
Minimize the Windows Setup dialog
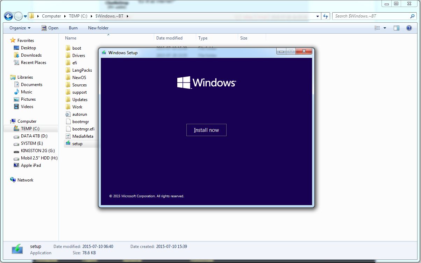click(x=281, y=51)
